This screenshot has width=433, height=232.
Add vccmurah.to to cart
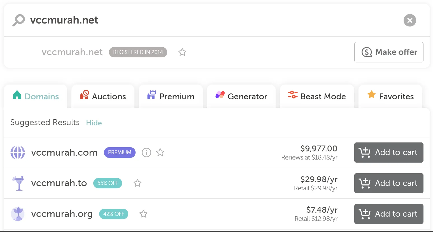click(388, 183)
